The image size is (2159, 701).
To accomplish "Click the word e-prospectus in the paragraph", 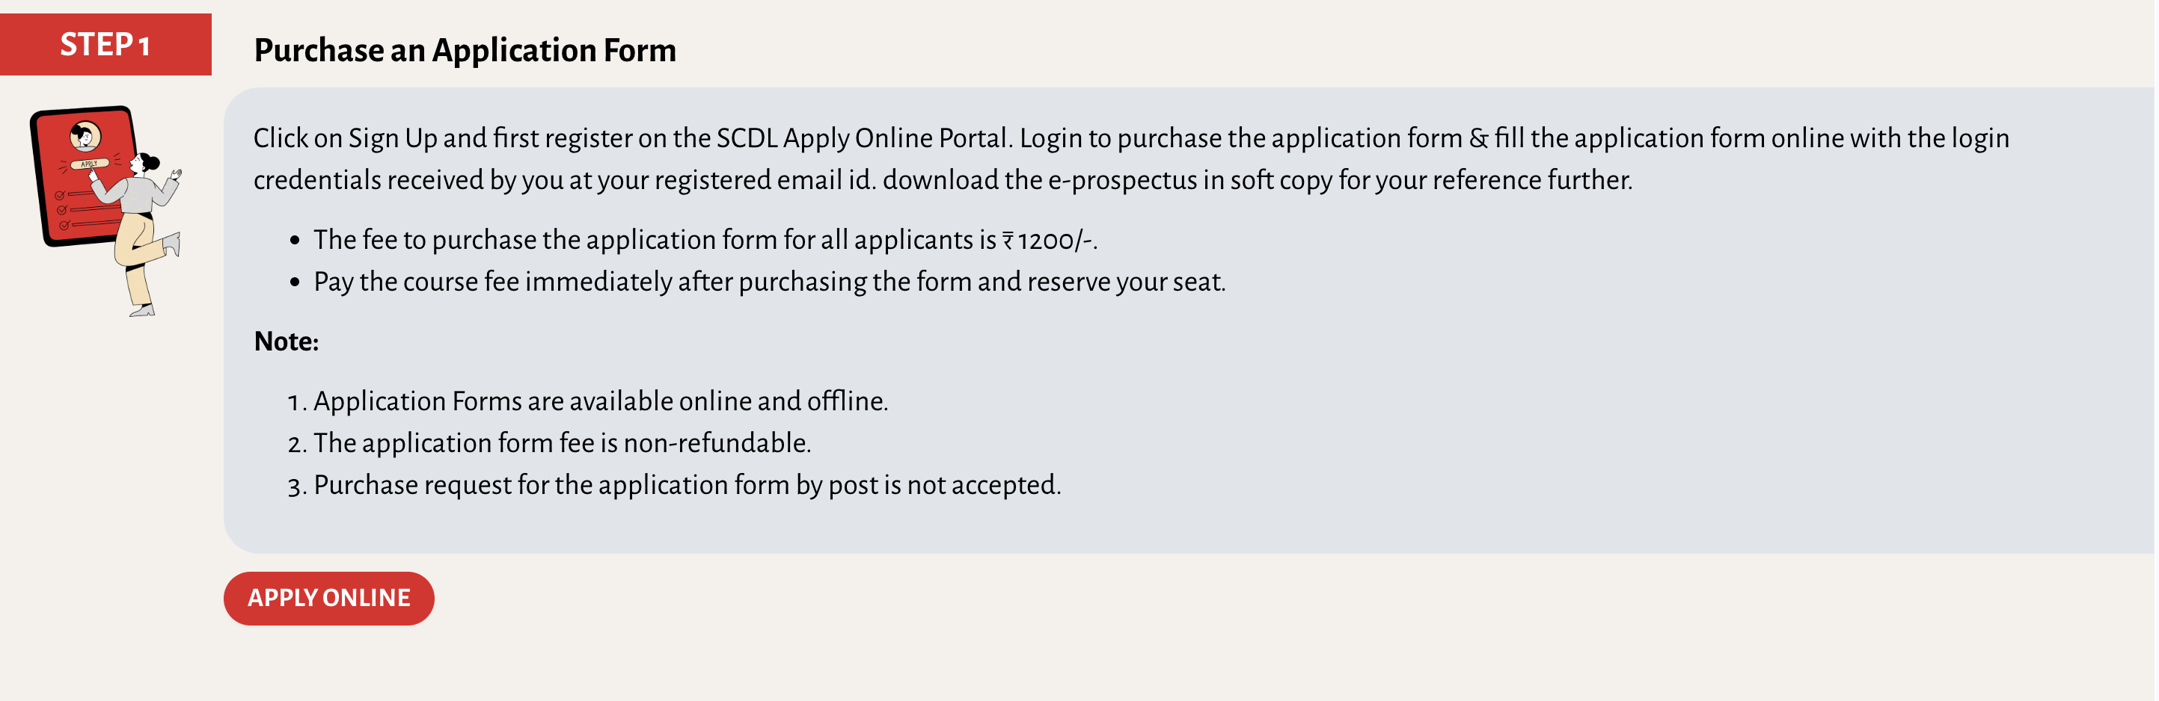I will (1122, 180).
